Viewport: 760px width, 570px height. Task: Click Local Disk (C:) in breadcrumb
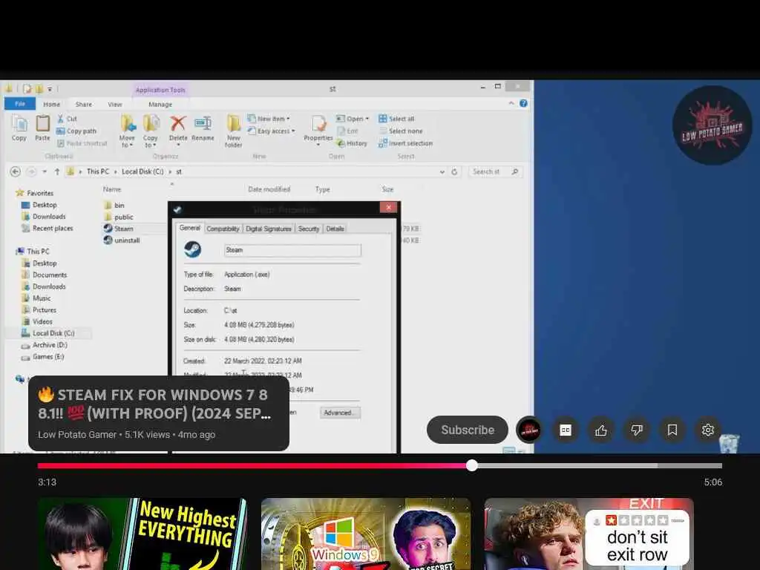pos(142,171)
